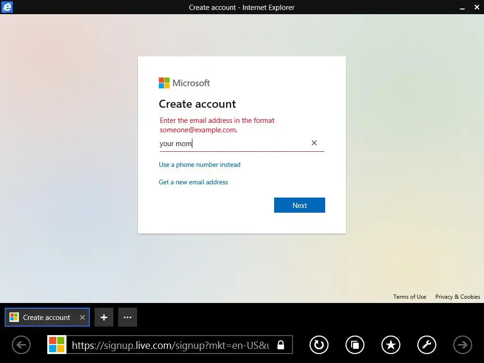This screenshot has height=363, width=484.
Task: Open the tabs view icon
Action: coord(354,345)
